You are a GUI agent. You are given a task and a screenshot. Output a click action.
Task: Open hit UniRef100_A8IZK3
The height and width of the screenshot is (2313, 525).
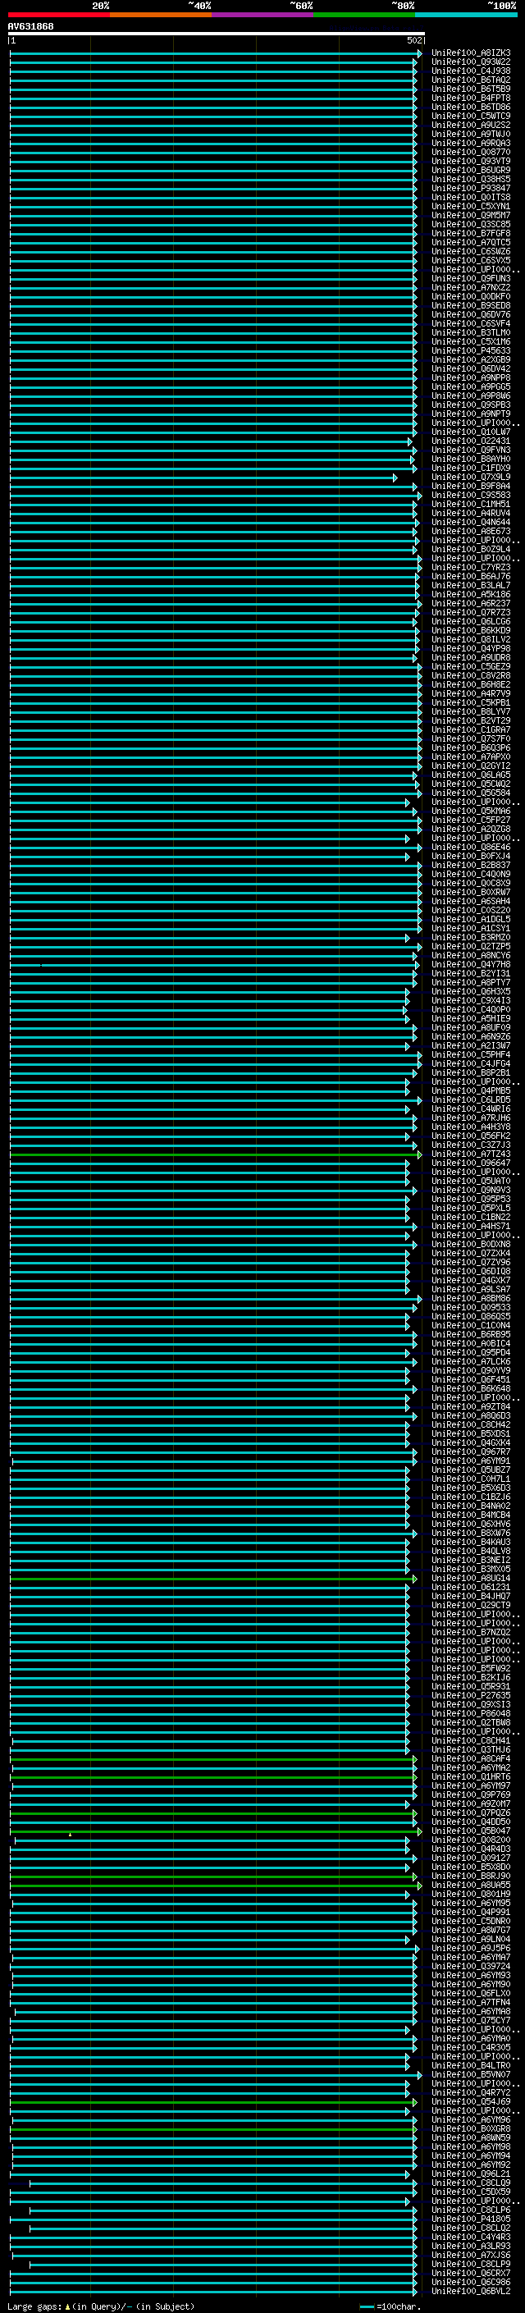(470, 53)
